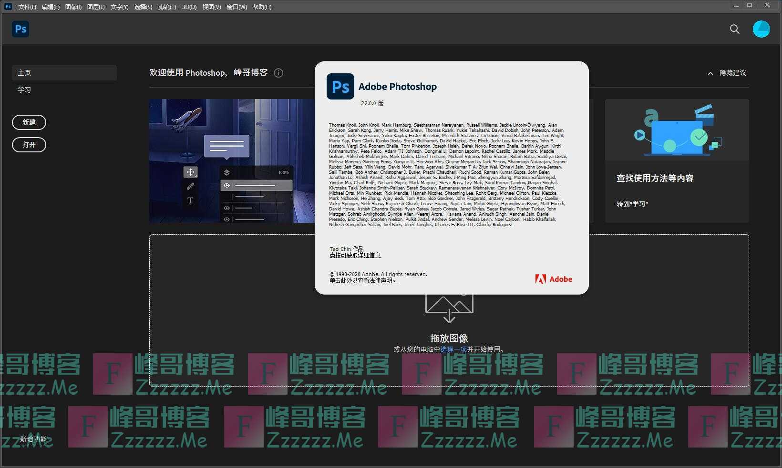
Task: Click the 点按可获取详细信息 link
Action: (355, 255)
